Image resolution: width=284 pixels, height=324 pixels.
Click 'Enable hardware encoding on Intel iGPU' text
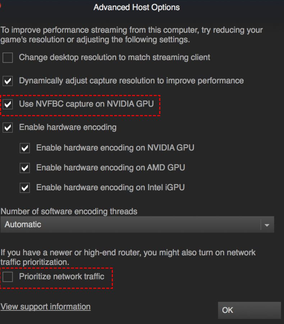110,187
